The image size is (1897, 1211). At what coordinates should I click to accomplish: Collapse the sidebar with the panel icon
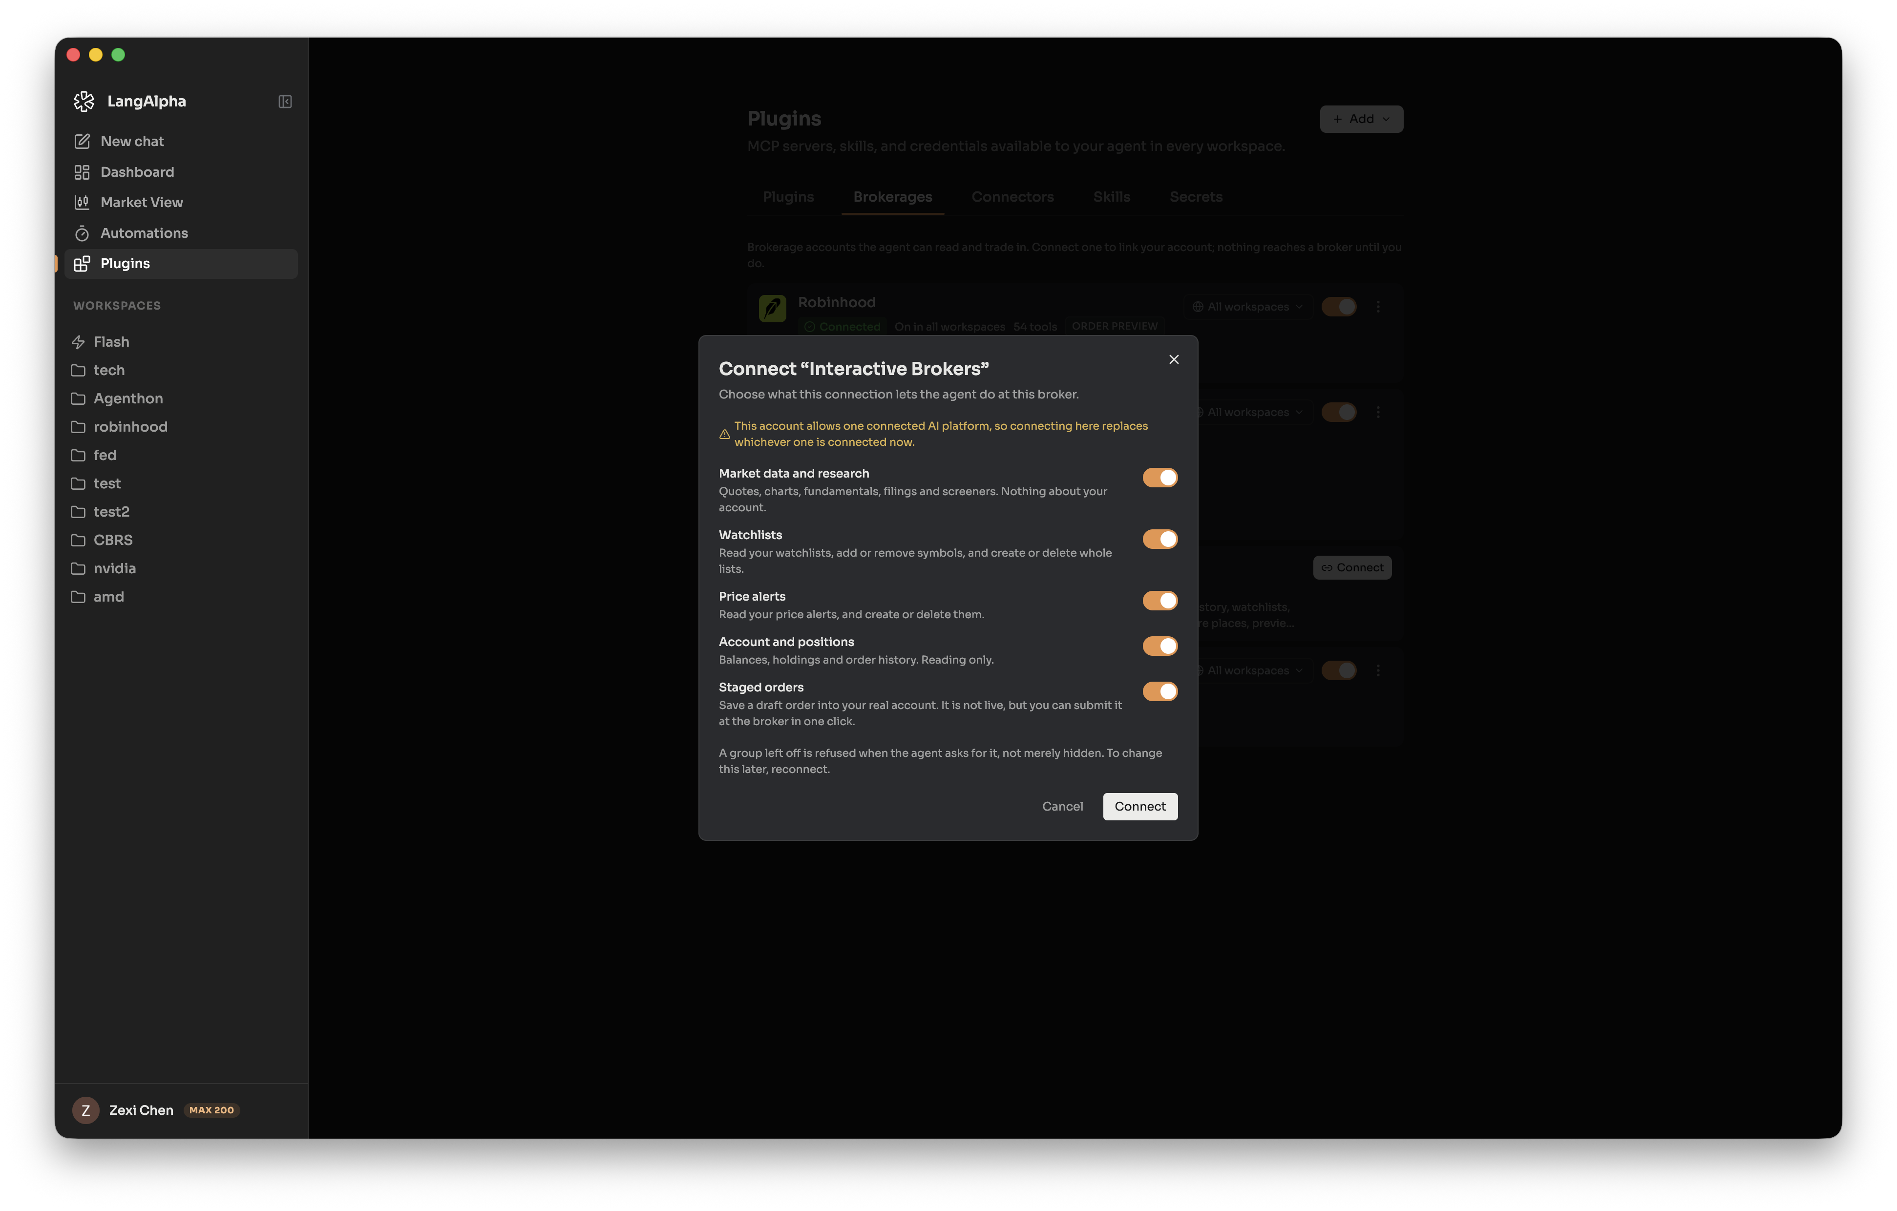285,102
